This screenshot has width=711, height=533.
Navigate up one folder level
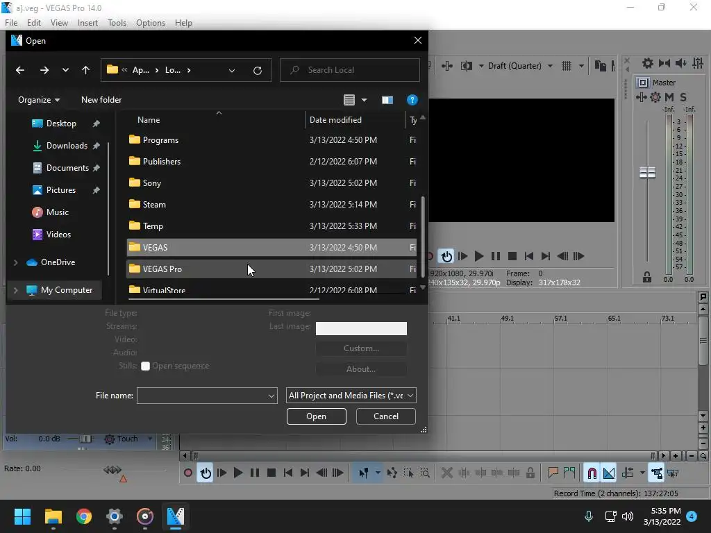tap(85, 70)
